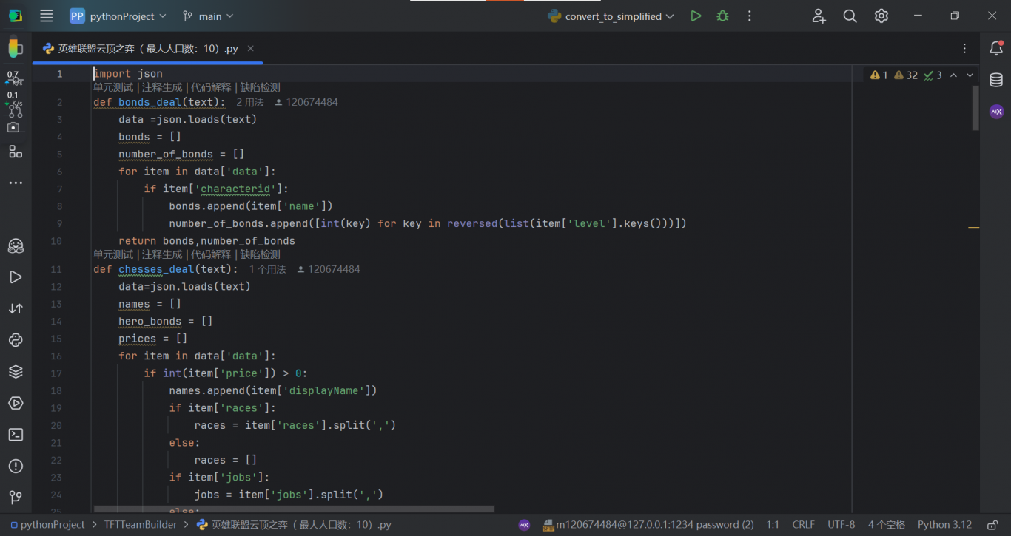This screenshot has height=536, width=1011.
Task: Click 注释生成 above bonds_deal function
Action: [162, 87]
